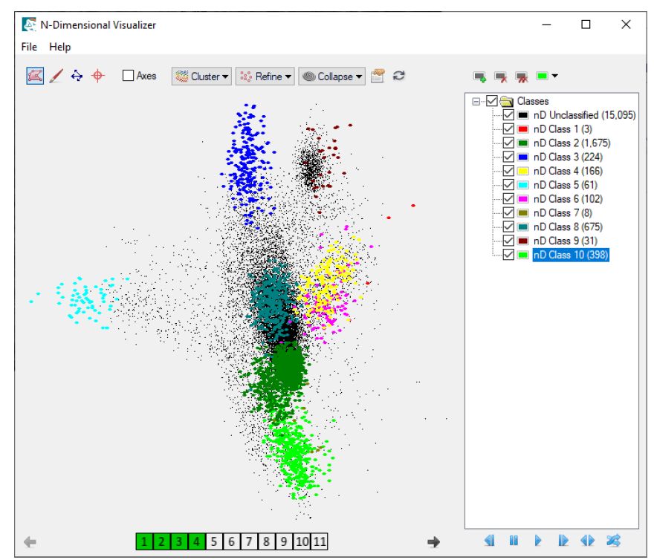Pick the red paintbrush tool

click(x=56, y=76)
